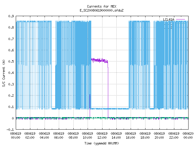Click the y-axis tick label '0.1'

[11, 107]
